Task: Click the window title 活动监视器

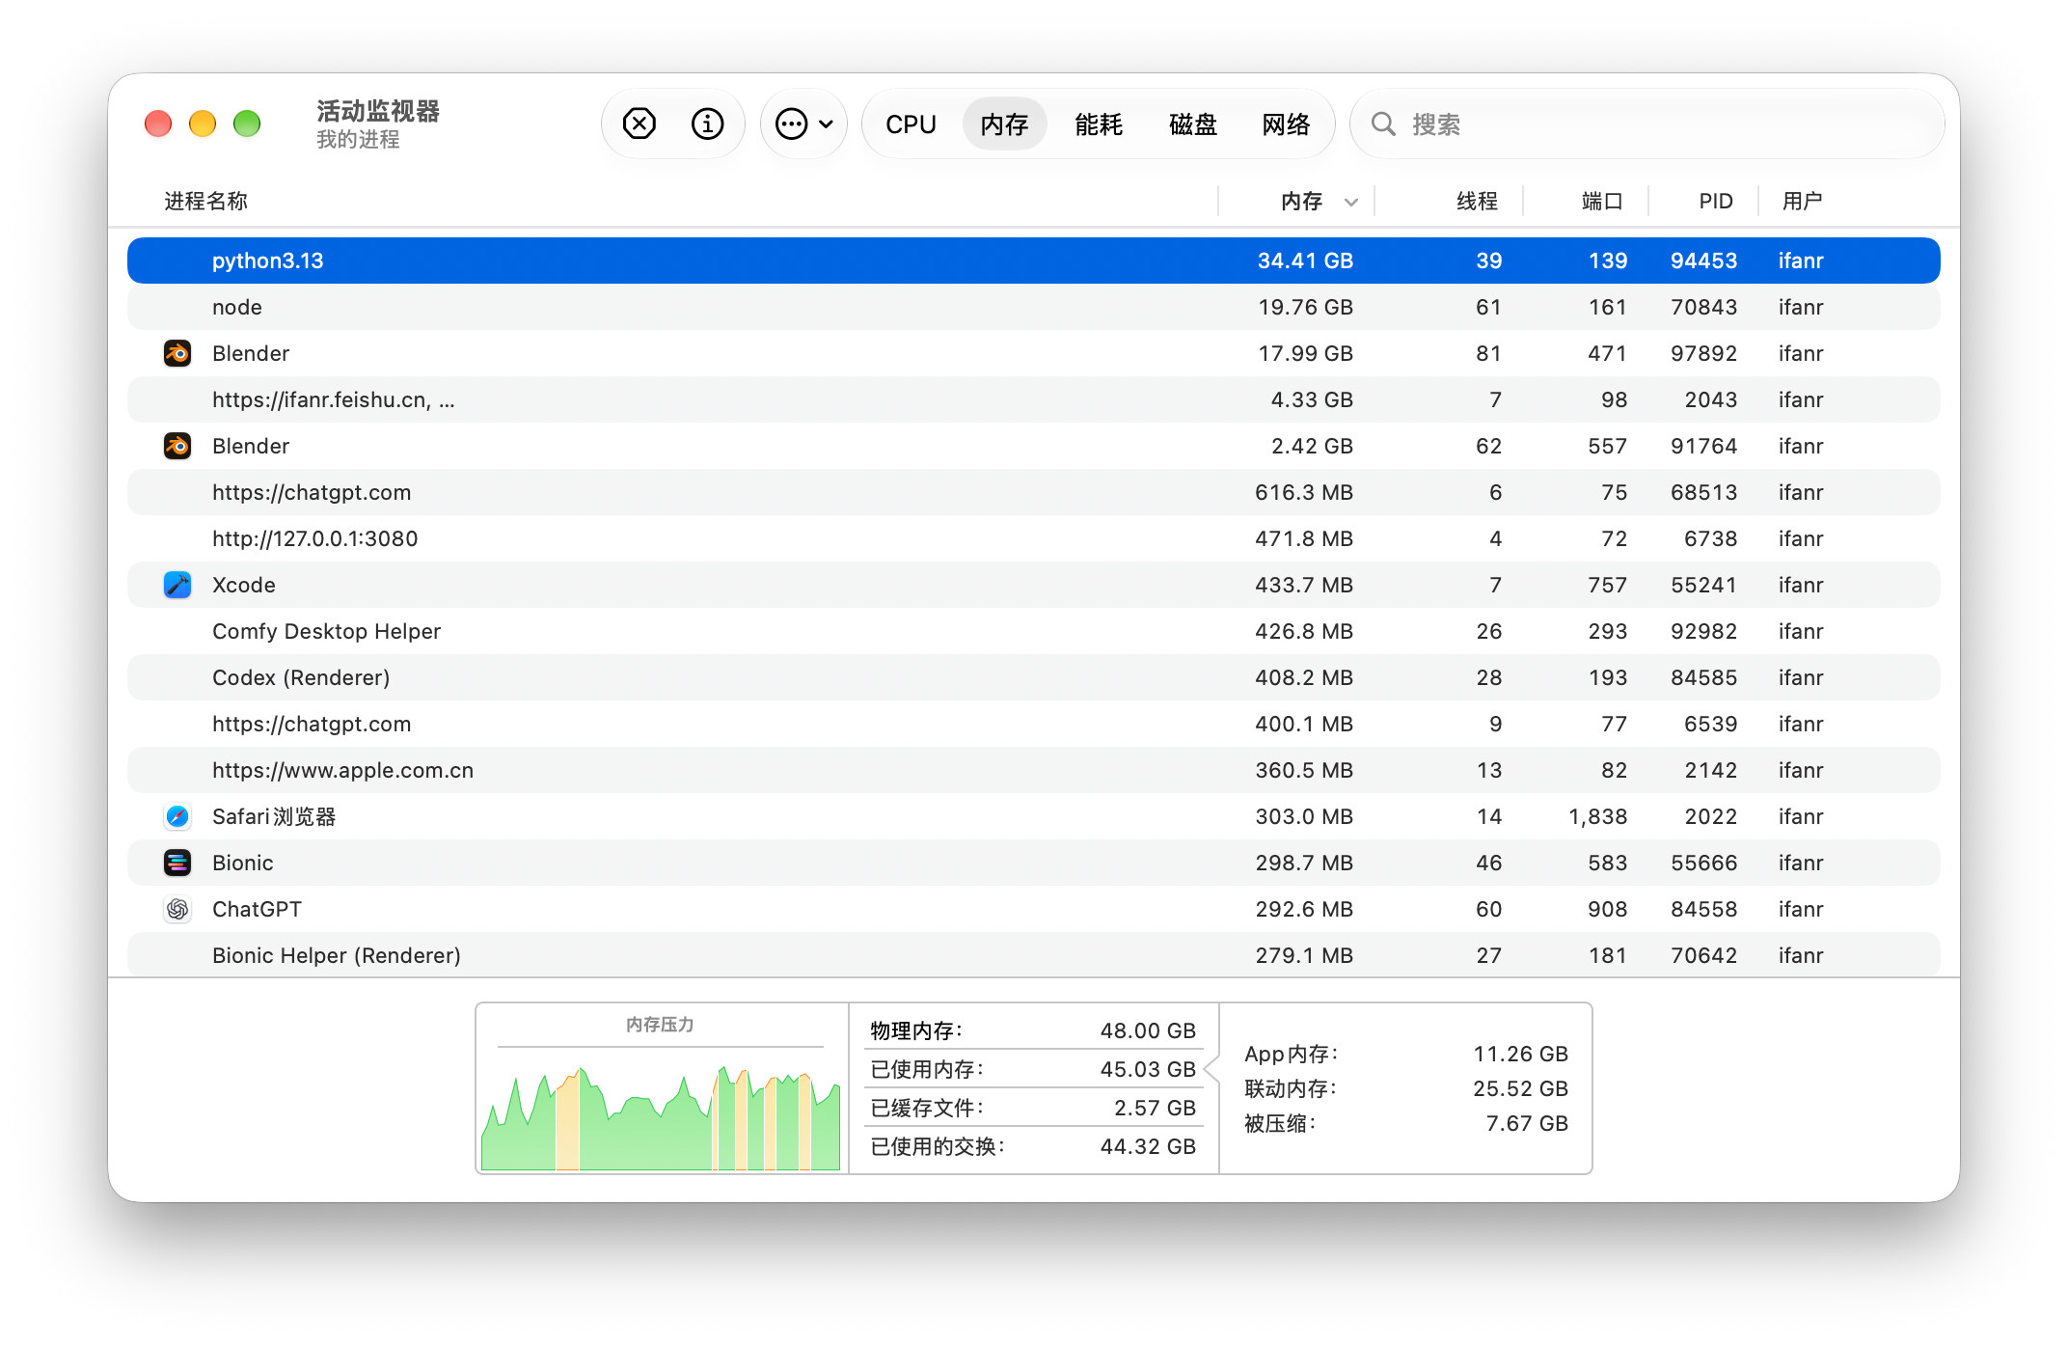Action: (x=378, y=111)
